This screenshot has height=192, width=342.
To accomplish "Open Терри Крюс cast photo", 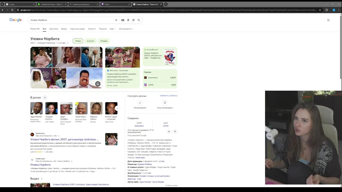I will 81,108.
